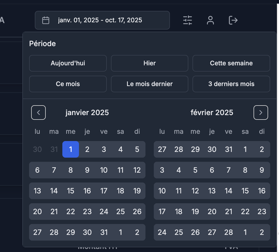This screenshot has width=279, height=252.
Task: Advance to next month with right chevron
Action: [x=261, y=113]
